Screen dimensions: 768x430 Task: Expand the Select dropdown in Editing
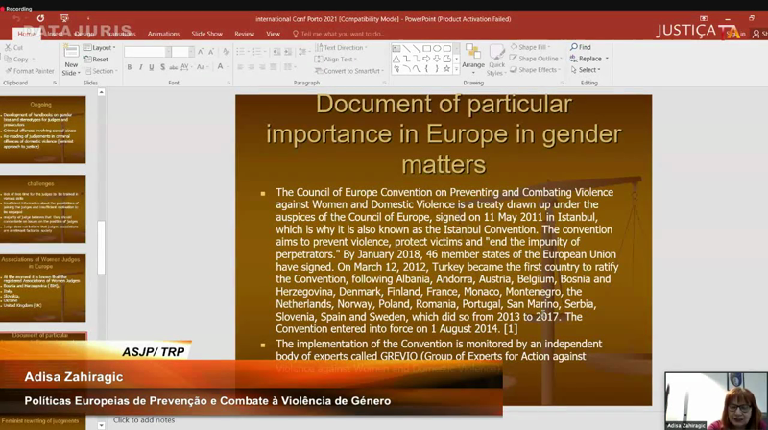click(588, 70)
